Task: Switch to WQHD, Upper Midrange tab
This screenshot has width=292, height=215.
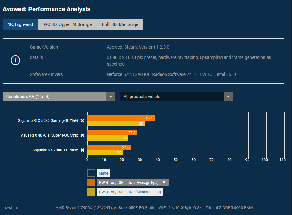Action: [67, 24]
